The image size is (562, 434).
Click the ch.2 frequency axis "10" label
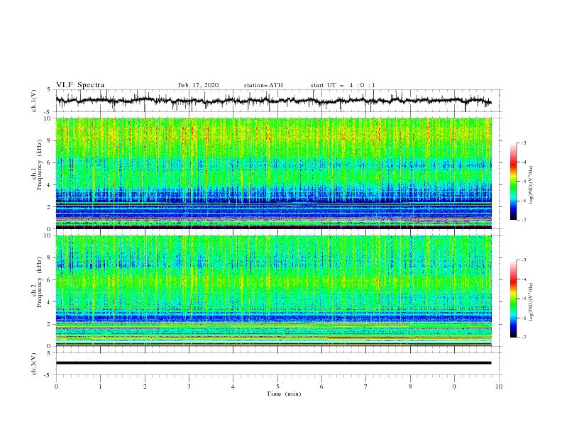pyautogui.click(x=48, y=235)
